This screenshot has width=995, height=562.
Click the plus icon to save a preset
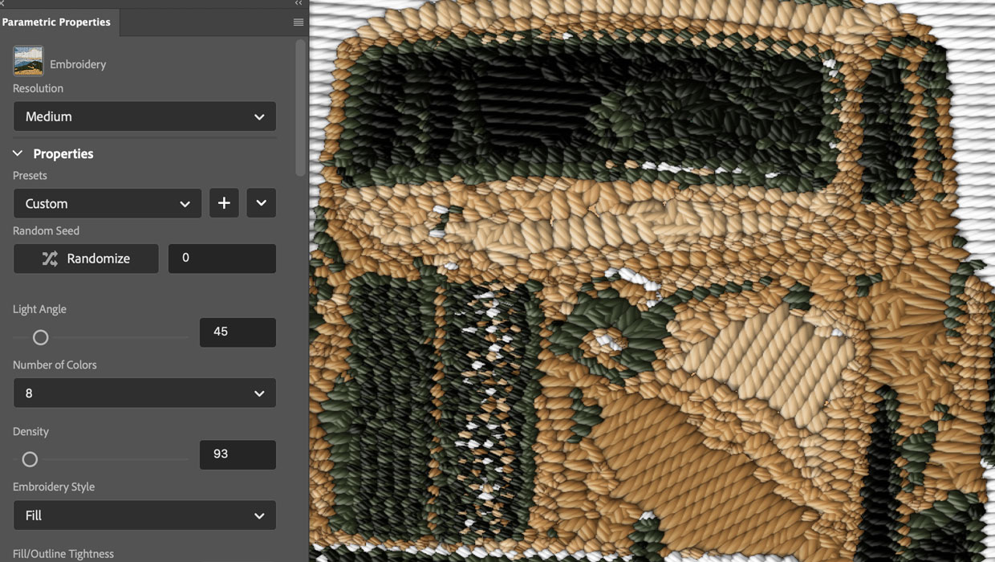224,203
